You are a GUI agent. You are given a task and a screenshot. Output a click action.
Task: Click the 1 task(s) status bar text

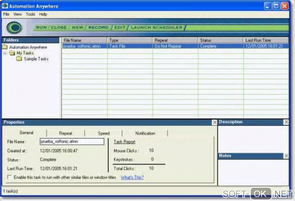point(10,191)
